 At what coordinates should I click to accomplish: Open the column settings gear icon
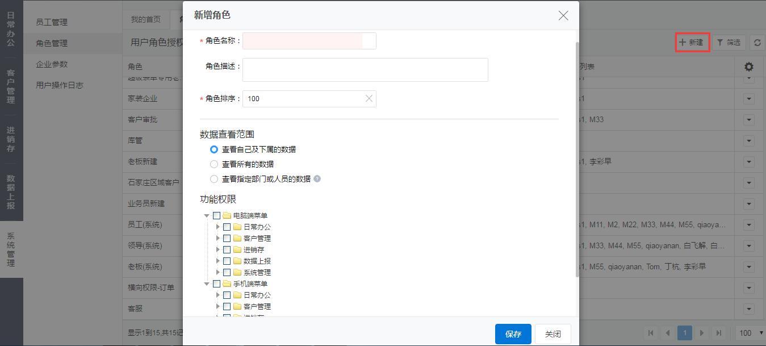[748, 66]
